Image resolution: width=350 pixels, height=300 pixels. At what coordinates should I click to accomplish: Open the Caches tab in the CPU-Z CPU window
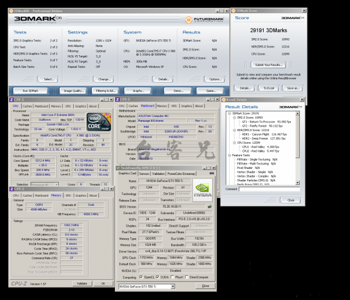(x=27, y=106)
